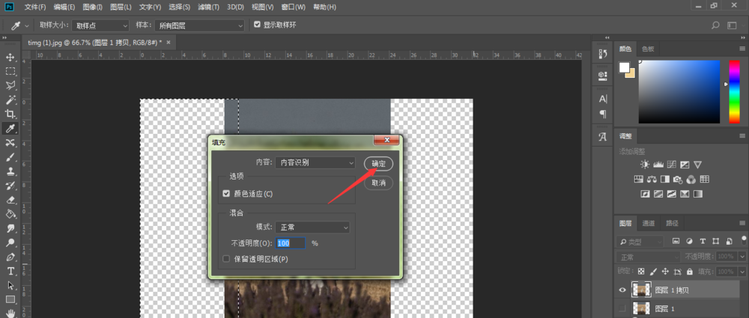
Task: Hide the 图层 1 拷贝 layer
Action: tap(622, 290)
